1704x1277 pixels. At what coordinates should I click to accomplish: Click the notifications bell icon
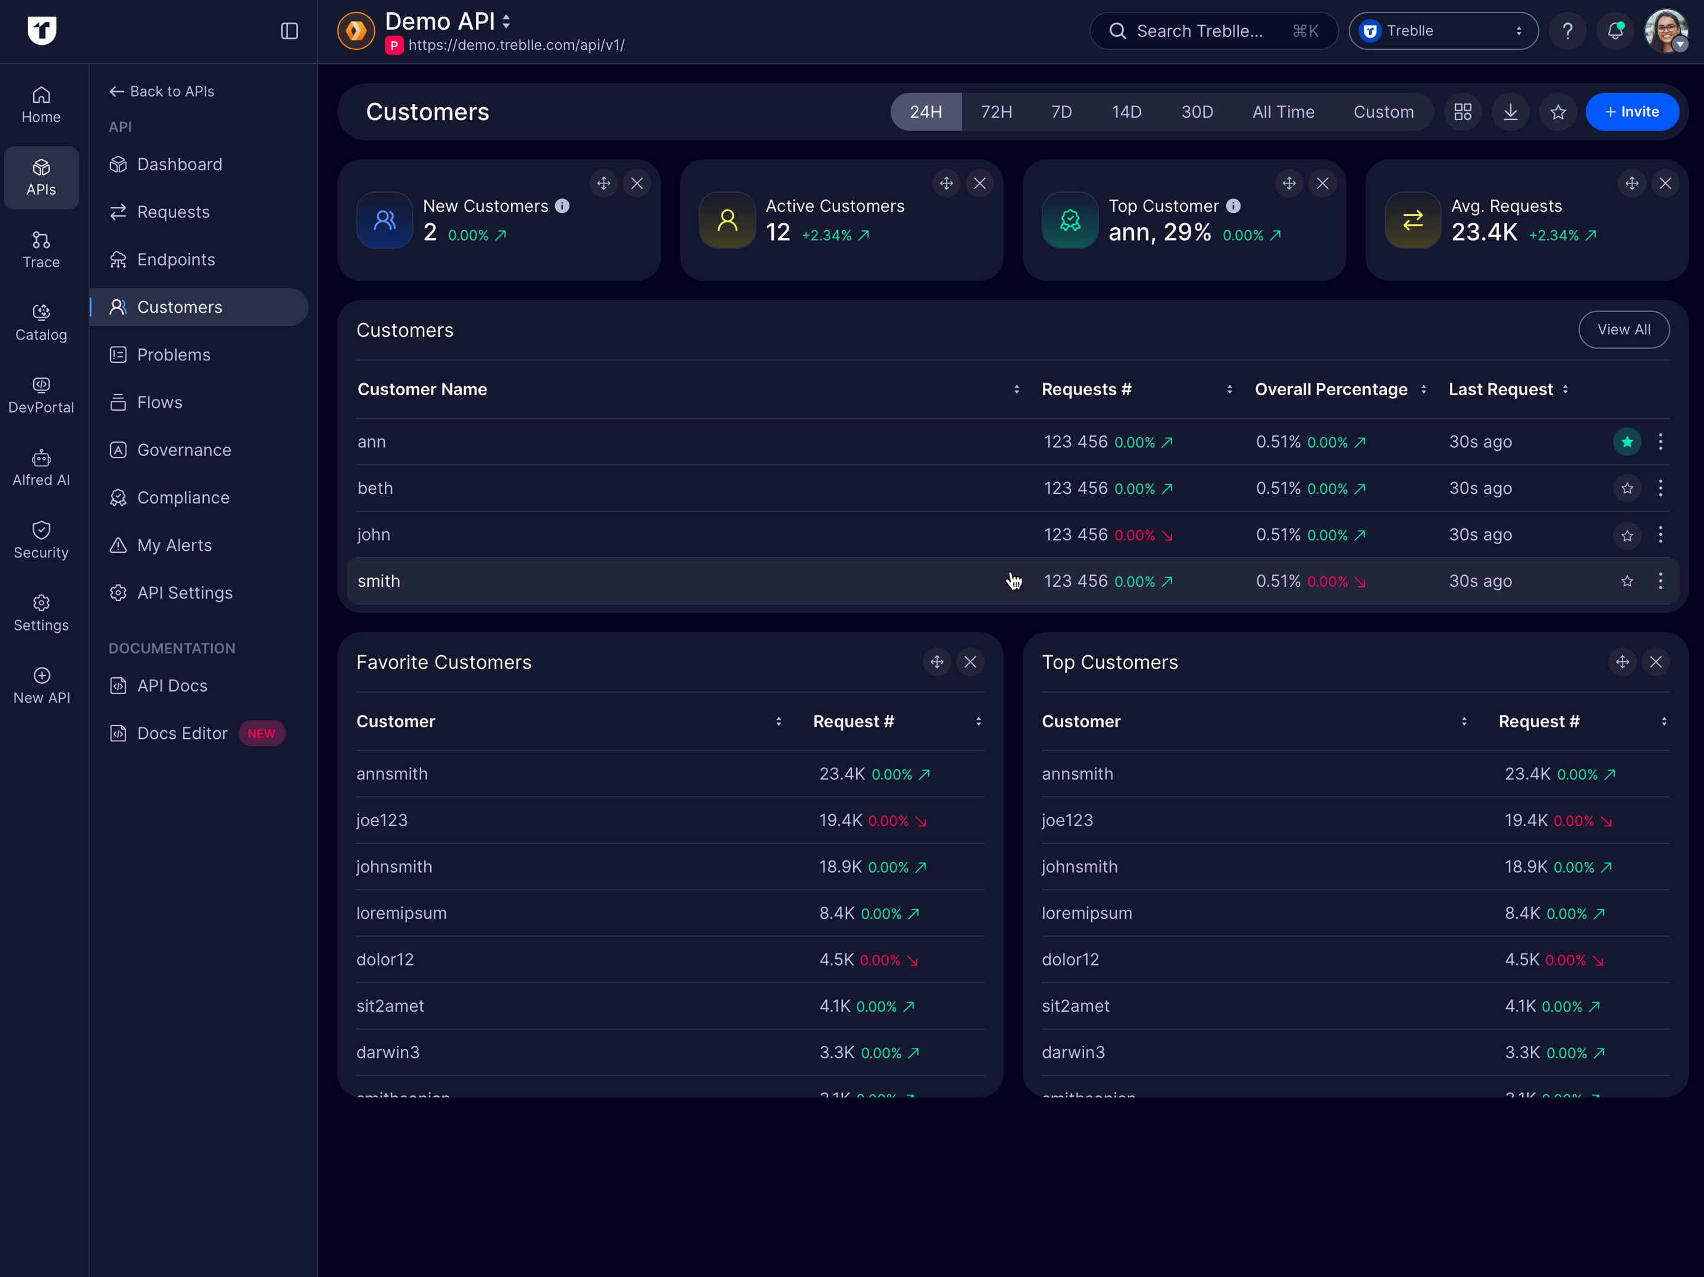tap(1615, 31)
